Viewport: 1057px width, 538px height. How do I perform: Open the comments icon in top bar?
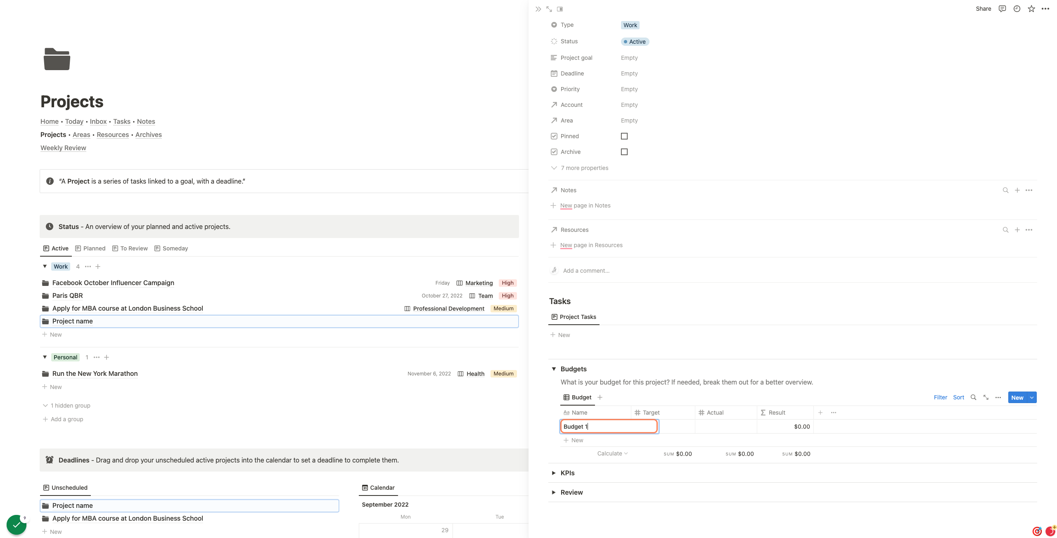1002,9
